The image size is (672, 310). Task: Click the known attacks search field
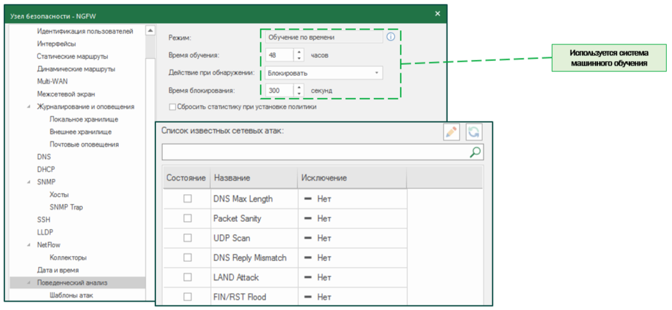(315, 152)
